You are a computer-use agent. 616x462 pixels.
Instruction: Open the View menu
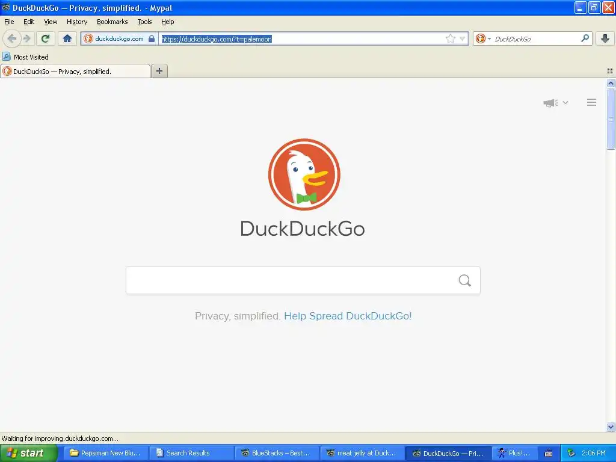point(51,22)
